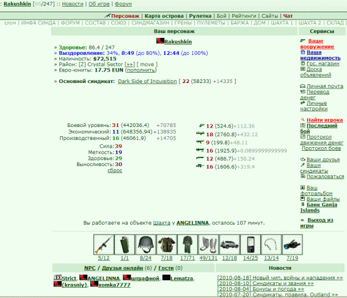Click the flag icon before xomka7777

94,284
